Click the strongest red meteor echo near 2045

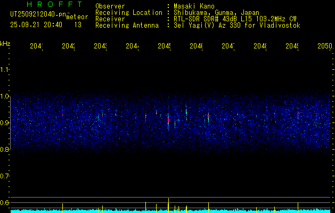[168, 120]
